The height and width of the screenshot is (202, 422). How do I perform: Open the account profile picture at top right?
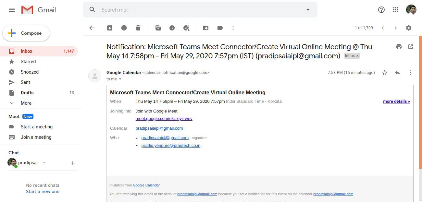(x=411, y=10)
